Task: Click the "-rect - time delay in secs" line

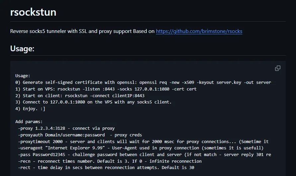Action: (106, 168)
